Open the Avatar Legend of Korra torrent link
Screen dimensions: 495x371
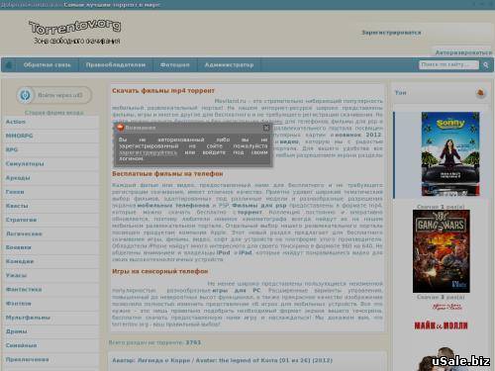(223, 360)
